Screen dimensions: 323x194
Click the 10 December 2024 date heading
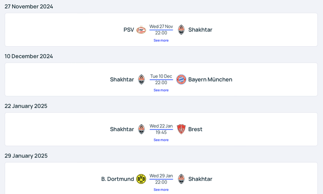pos(29,56)
